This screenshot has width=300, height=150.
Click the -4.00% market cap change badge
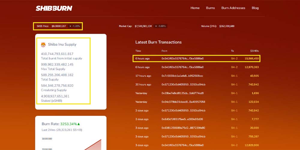(x=160, y=26)
